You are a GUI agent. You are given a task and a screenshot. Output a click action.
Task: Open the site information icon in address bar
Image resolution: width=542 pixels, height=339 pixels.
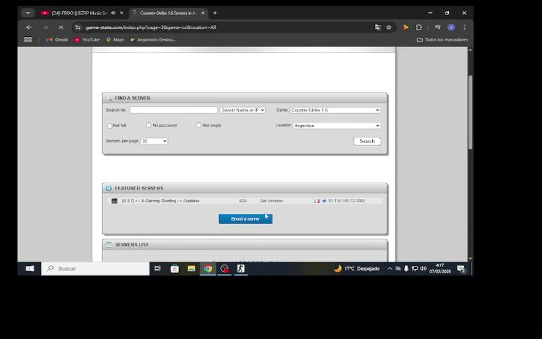coord(78,27)
